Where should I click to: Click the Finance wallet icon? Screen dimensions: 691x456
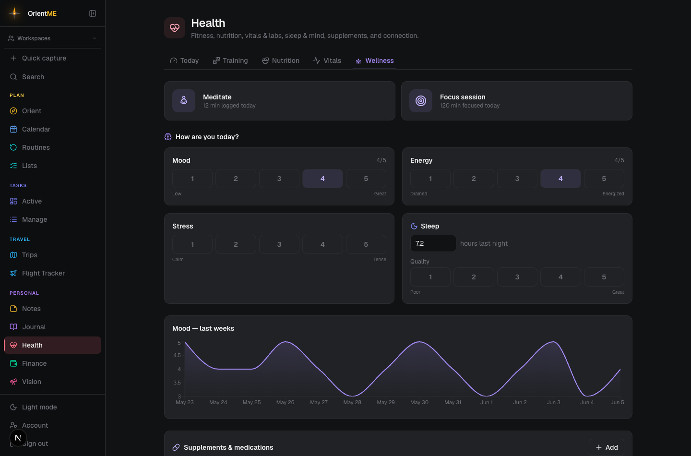point(13,363)
